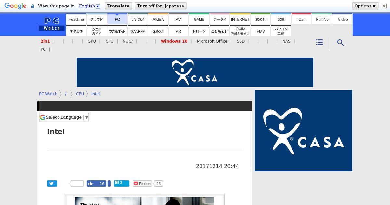Open the GAME tab

199,19
